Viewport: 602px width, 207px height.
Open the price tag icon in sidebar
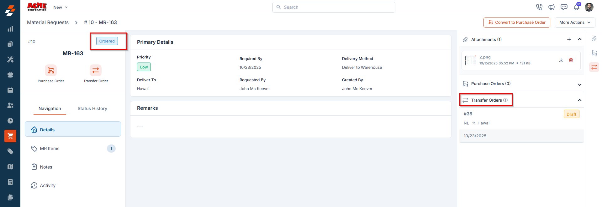pyautogui.click(x=10, y=151)
